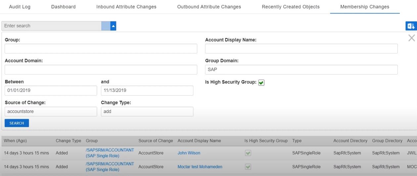417x176 pixels.
Task: Click Moctar test Mohameden's high security checkbox
Action: pyautogui.click(x=248, y=167)
